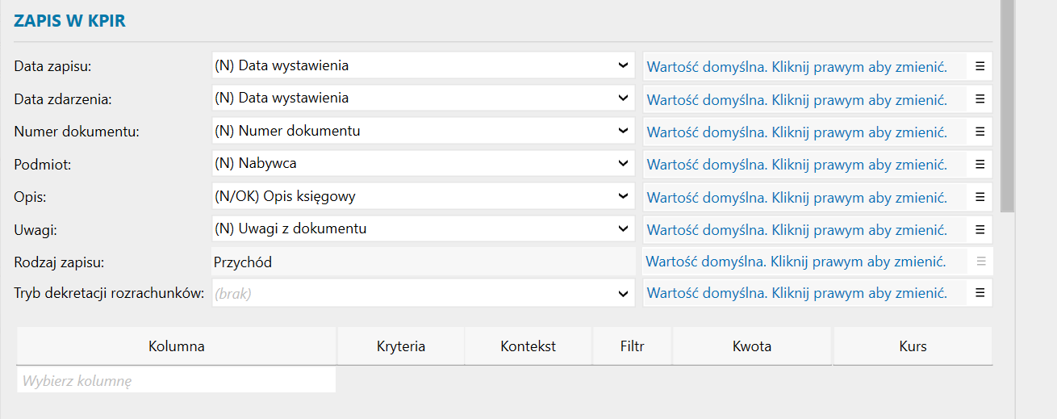Expand the Numer dokumentu dropdown

pos(622,131)
